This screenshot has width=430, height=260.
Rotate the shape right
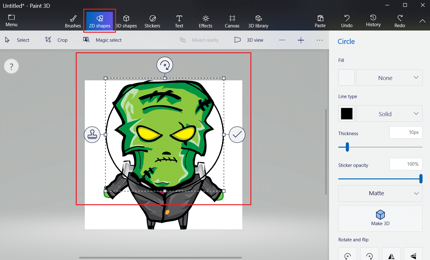click(x=370, y=254)
